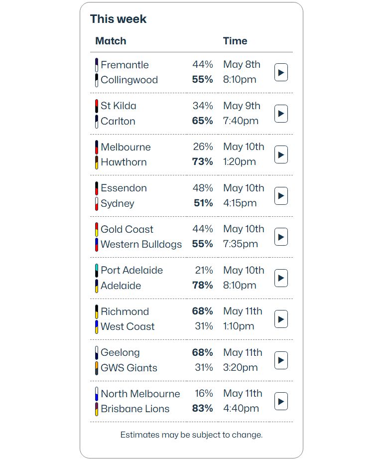Click the GWS Giants team name
This screenshot has height=462, width=384.
pos(129,368)
